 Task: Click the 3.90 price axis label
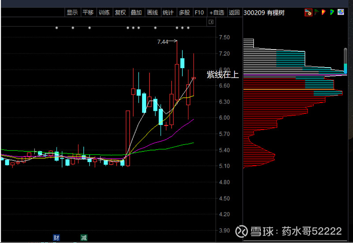pos(225,230)
